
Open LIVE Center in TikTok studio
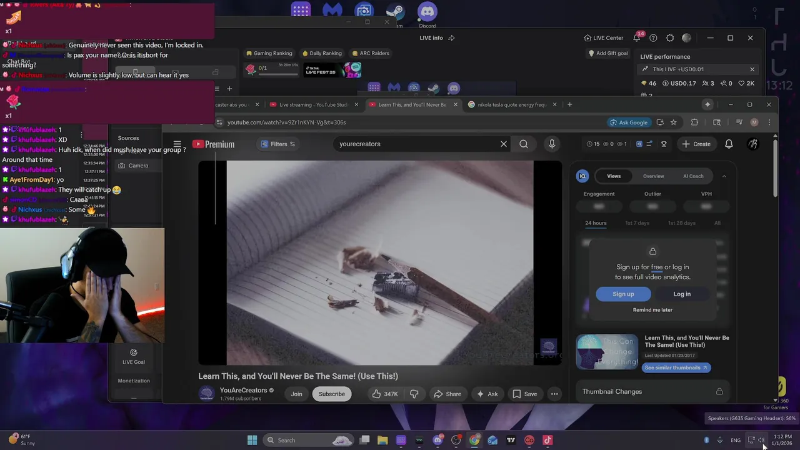tap(603, 38)
